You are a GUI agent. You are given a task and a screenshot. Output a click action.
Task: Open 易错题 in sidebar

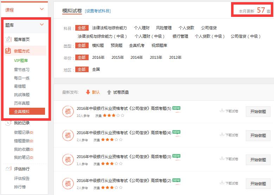[x=20, y=86]
